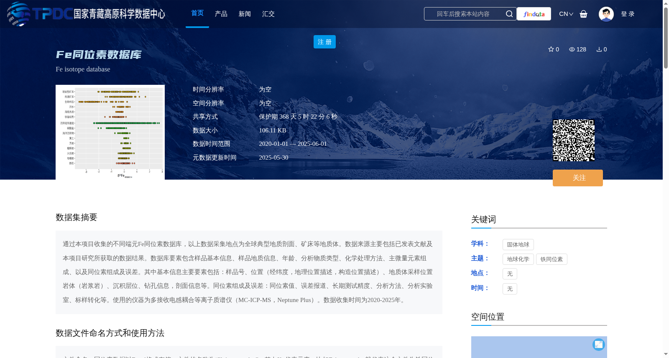Click the 关键词 heading

(x=483, y=219)
